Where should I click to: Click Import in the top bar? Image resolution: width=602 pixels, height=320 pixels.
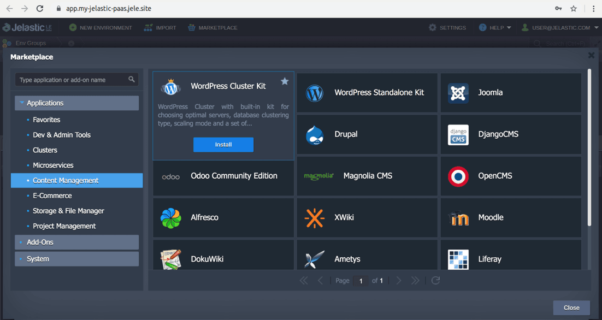click(x=160, y=28)
